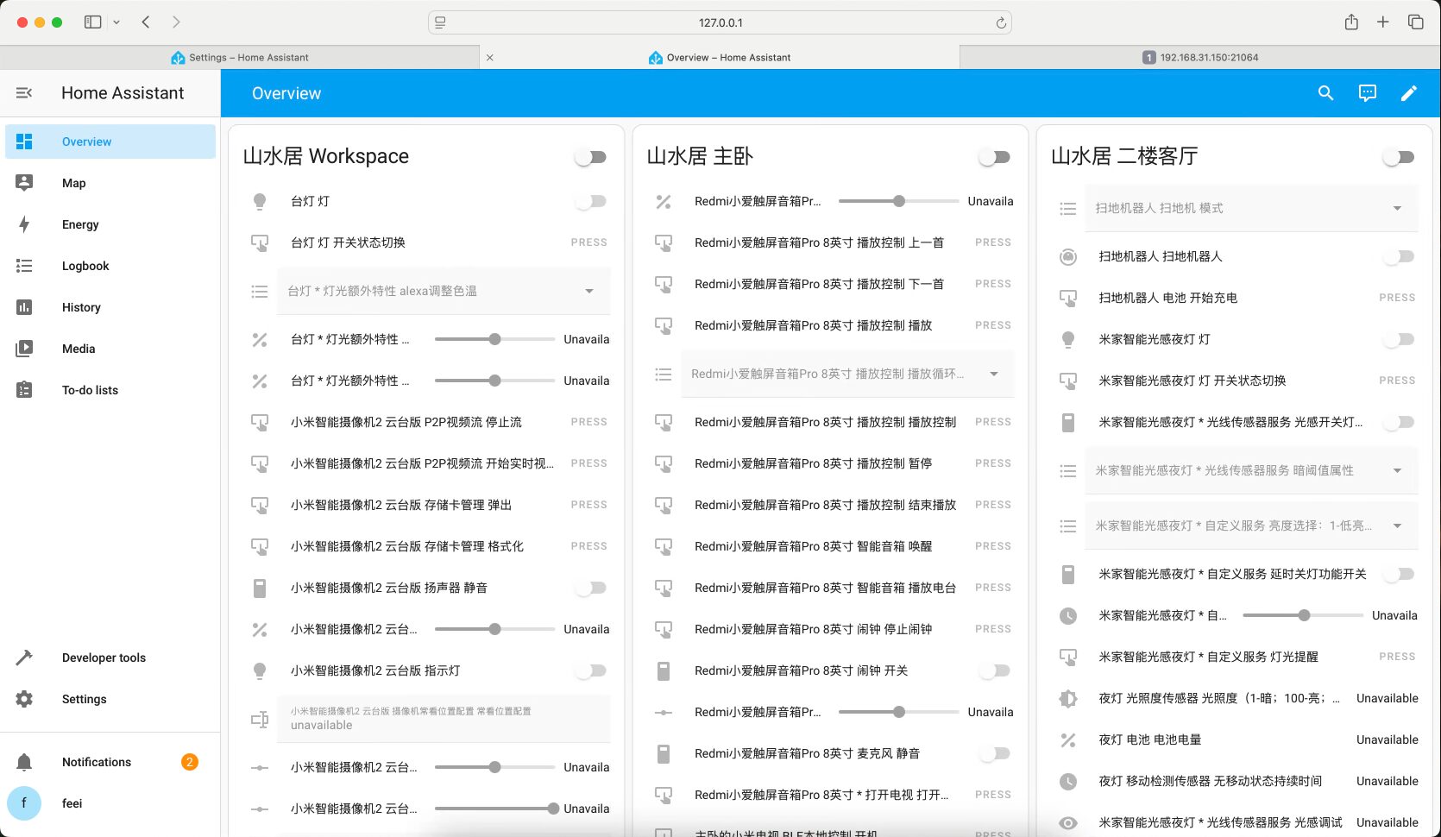Toggle the 山水居 二楼客厅 card header switch
The height and width of the screenshot is (837, 1441).
1399,157
